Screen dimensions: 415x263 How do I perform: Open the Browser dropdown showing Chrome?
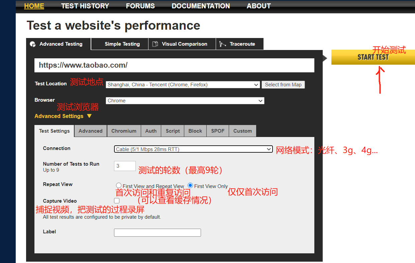[x=185, y=101]
